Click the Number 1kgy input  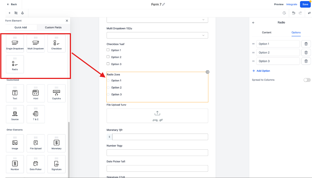coord(157,153)
